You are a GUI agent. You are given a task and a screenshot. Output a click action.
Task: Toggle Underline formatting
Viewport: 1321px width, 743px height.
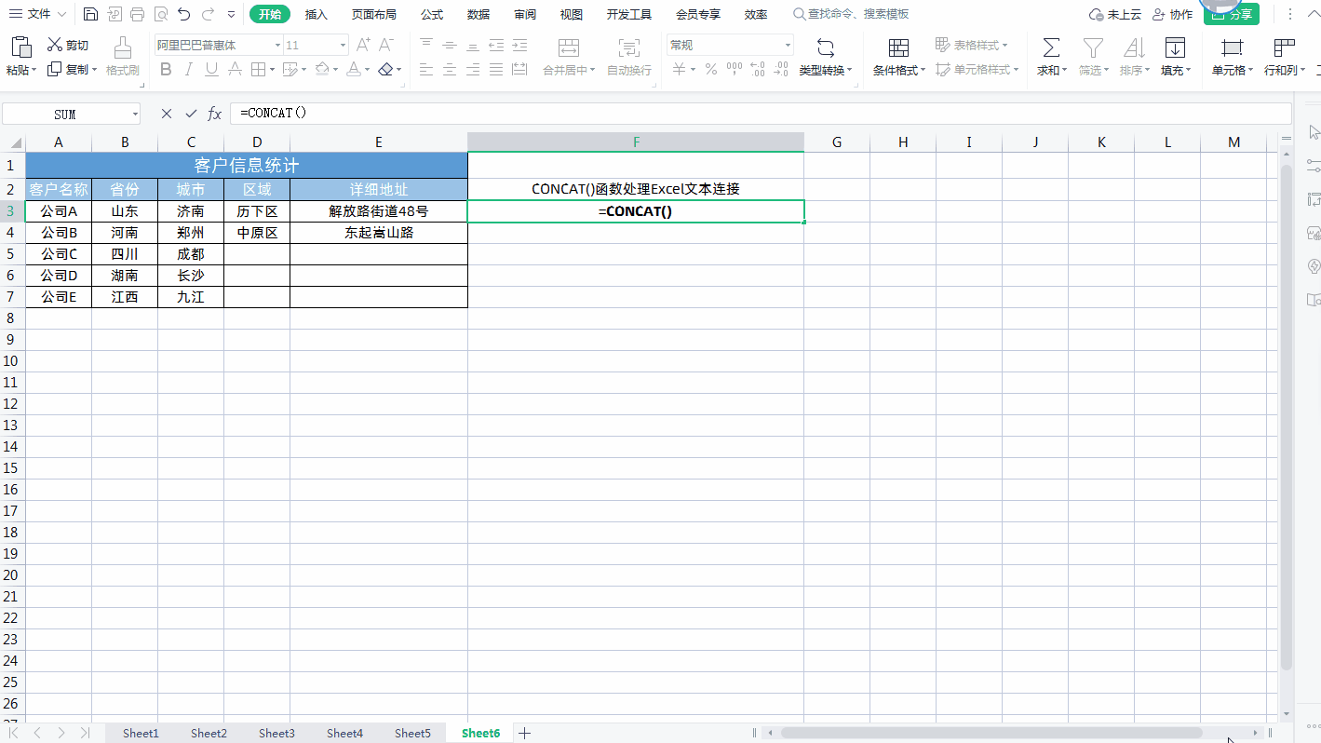tap(211, 69)
